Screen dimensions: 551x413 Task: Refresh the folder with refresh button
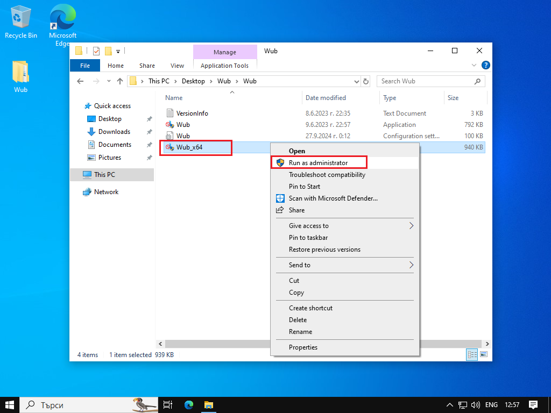pos(366,82)
